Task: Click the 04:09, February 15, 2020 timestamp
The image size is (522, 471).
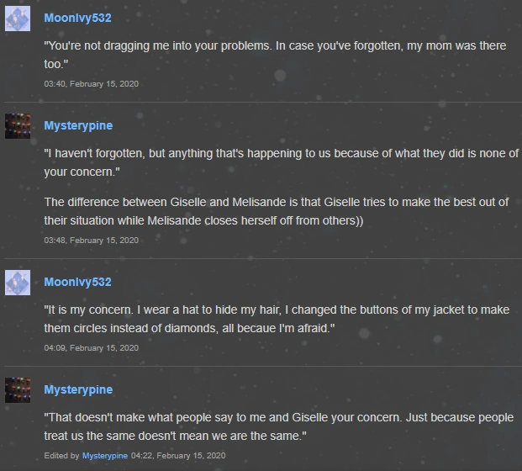Action: (x=91, y=347)
